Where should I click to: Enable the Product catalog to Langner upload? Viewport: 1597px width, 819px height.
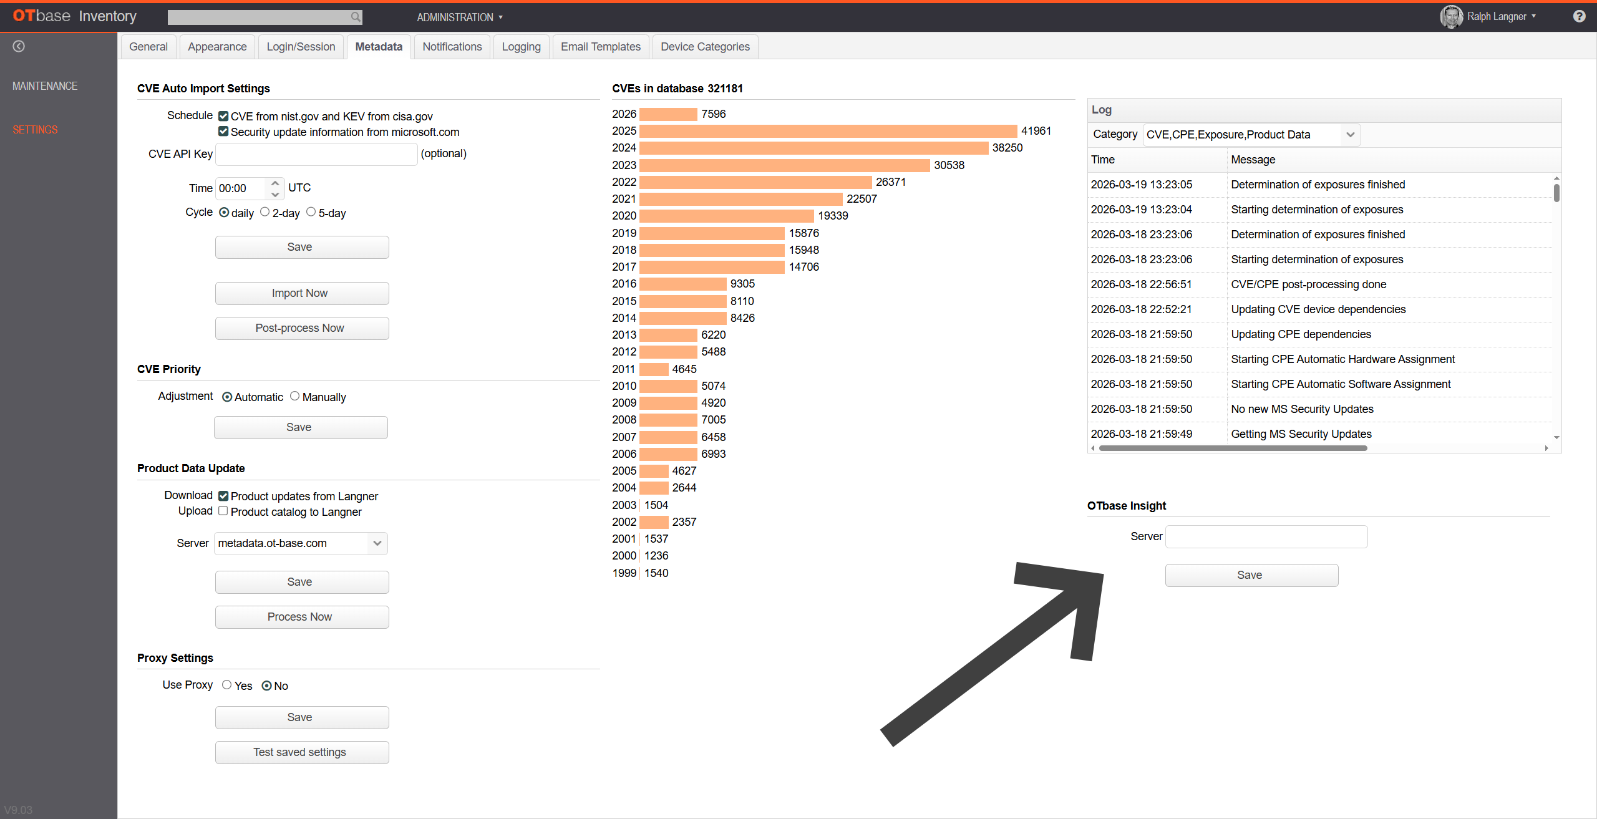point(223,511)
